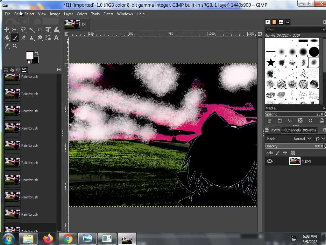The image size is (326, 245).
Task: Open the Patterns dock tab
Action: point(274,22)
